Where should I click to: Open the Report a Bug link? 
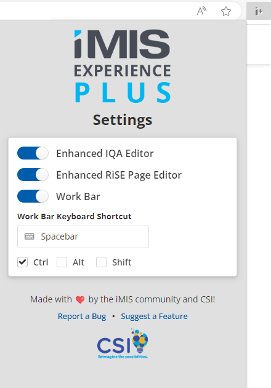point(82,316)
